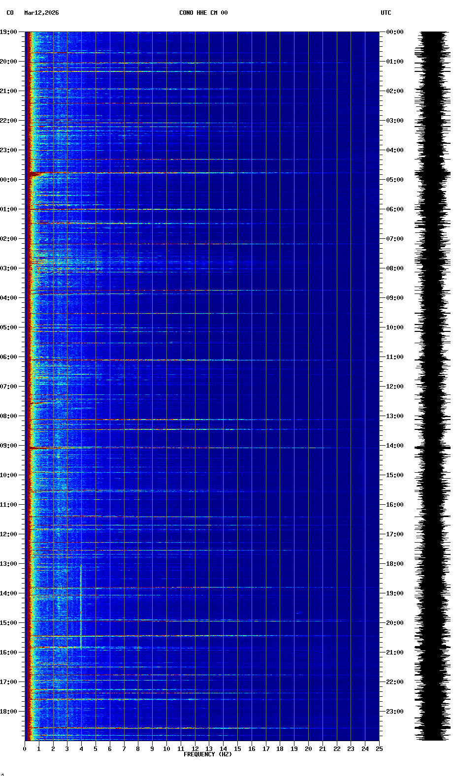Click the vertical 4 Hz narrowband signal line
454x780 pixels.
tap(81, 606)
